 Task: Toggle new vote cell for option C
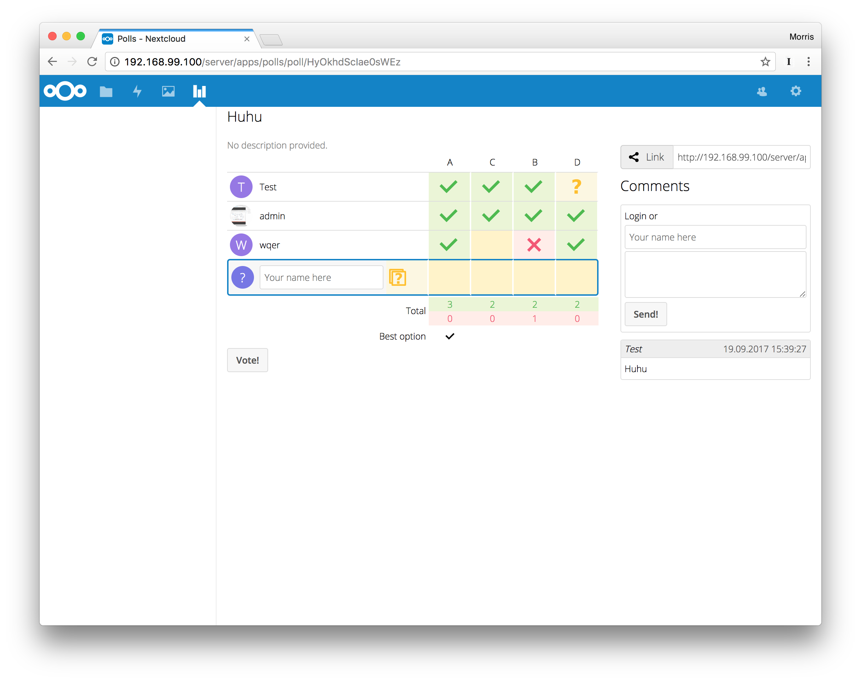(492, 278)
